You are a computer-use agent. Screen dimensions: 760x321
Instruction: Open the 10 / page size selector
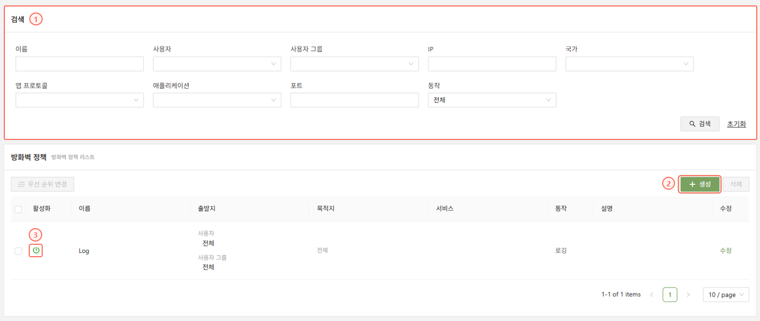click(725, 295)
